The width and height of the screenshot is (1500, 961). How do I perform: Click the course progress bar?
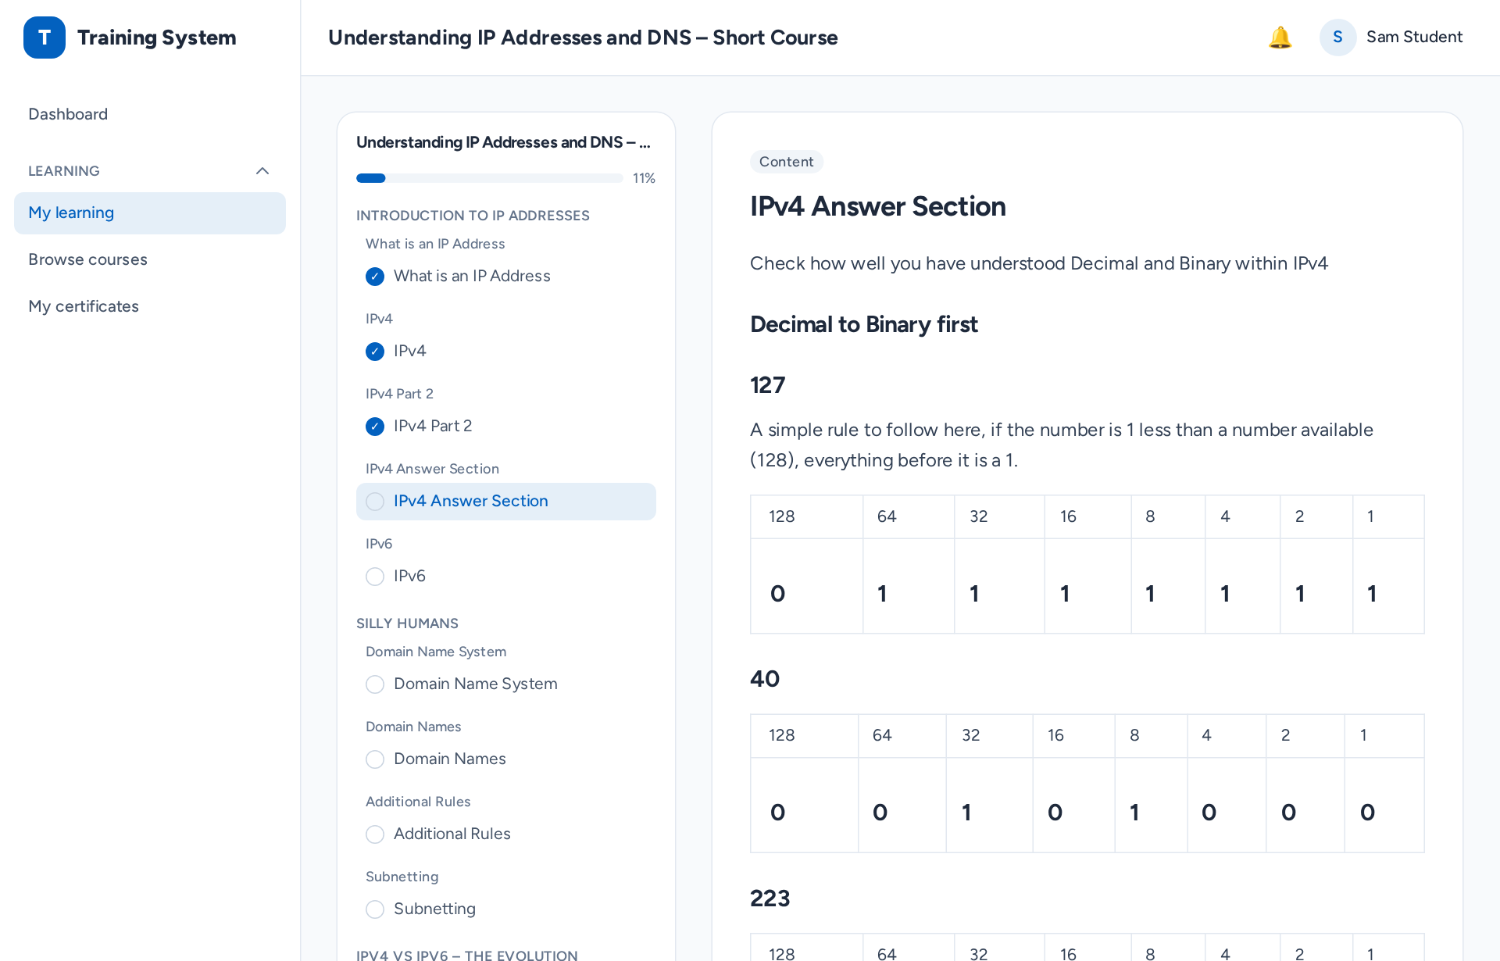coord(490,178)
